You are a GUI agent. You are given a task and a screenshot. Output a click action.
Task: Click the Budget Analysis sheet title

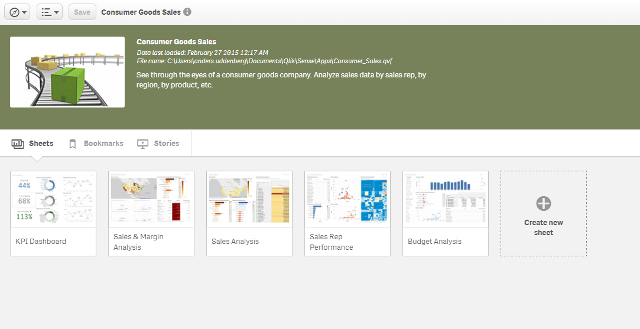tap(435, 241)
